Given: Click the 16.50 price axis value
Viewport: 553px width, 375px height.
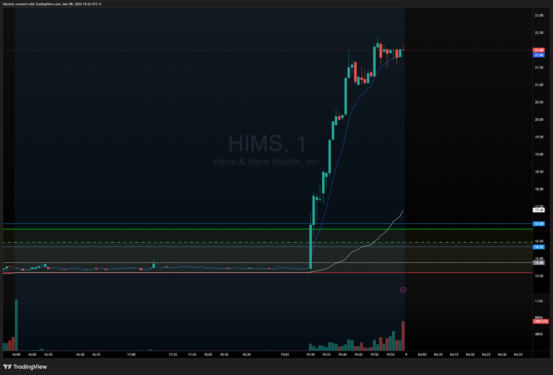Looking at the screenshot, I should click(539, 241).
